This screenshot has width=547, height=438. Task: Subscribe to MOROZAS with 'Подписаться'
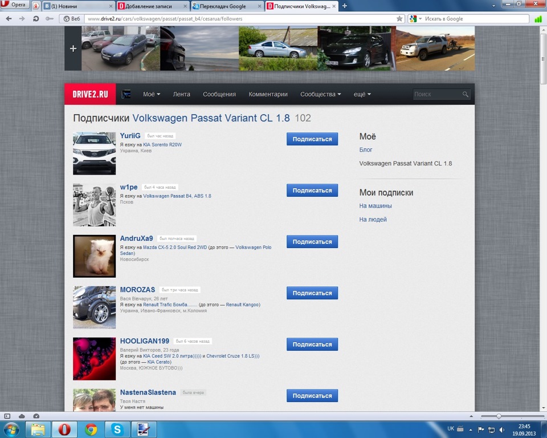(312, 293)
